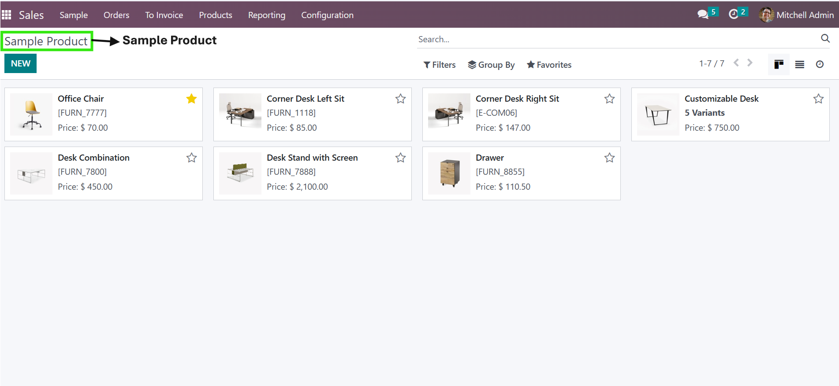Open the Mitchell Admin user menu

(796, 15)
